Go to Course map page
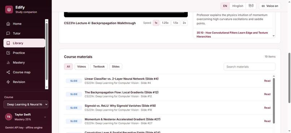This screenshot has height=133, width=291. tap(24, 72)
